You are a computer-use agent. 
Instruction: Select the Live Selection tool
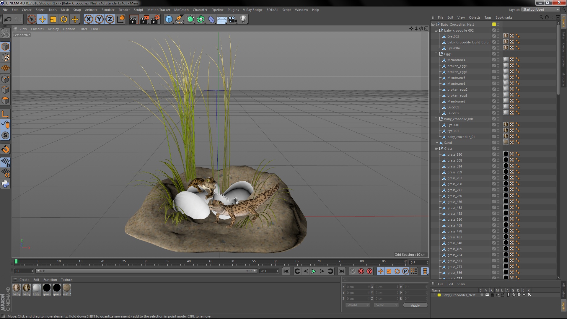point(32,19)
